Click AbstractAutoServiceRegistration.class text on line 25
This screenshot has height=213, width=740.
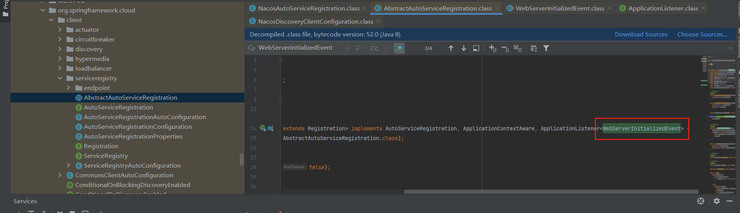click(x=340, y=138)
